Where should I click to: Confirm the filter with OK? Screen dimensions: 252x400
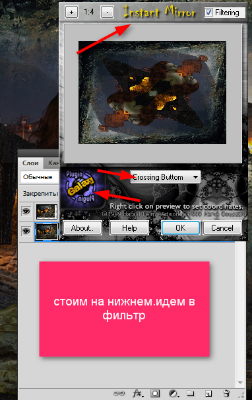181,228
